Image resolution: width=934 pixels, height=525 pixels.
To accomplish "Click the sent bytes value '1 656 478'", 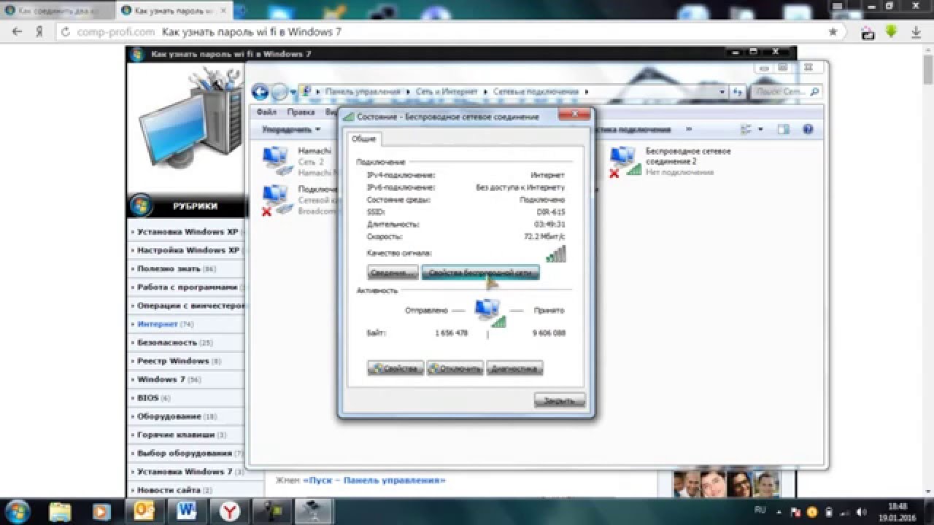I will point(451,332).
